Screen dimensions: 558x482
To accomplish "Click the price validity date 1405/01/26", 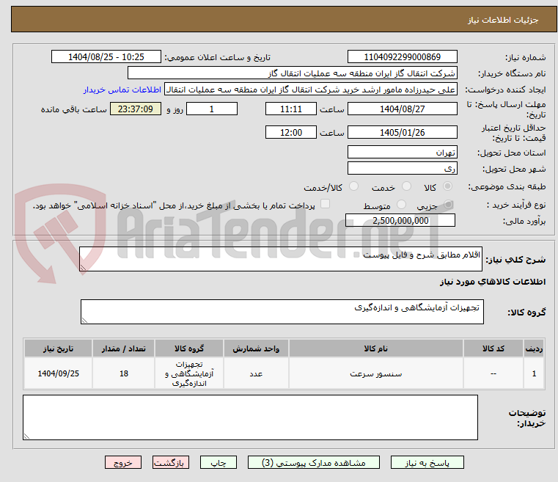I will pos(402,133).
